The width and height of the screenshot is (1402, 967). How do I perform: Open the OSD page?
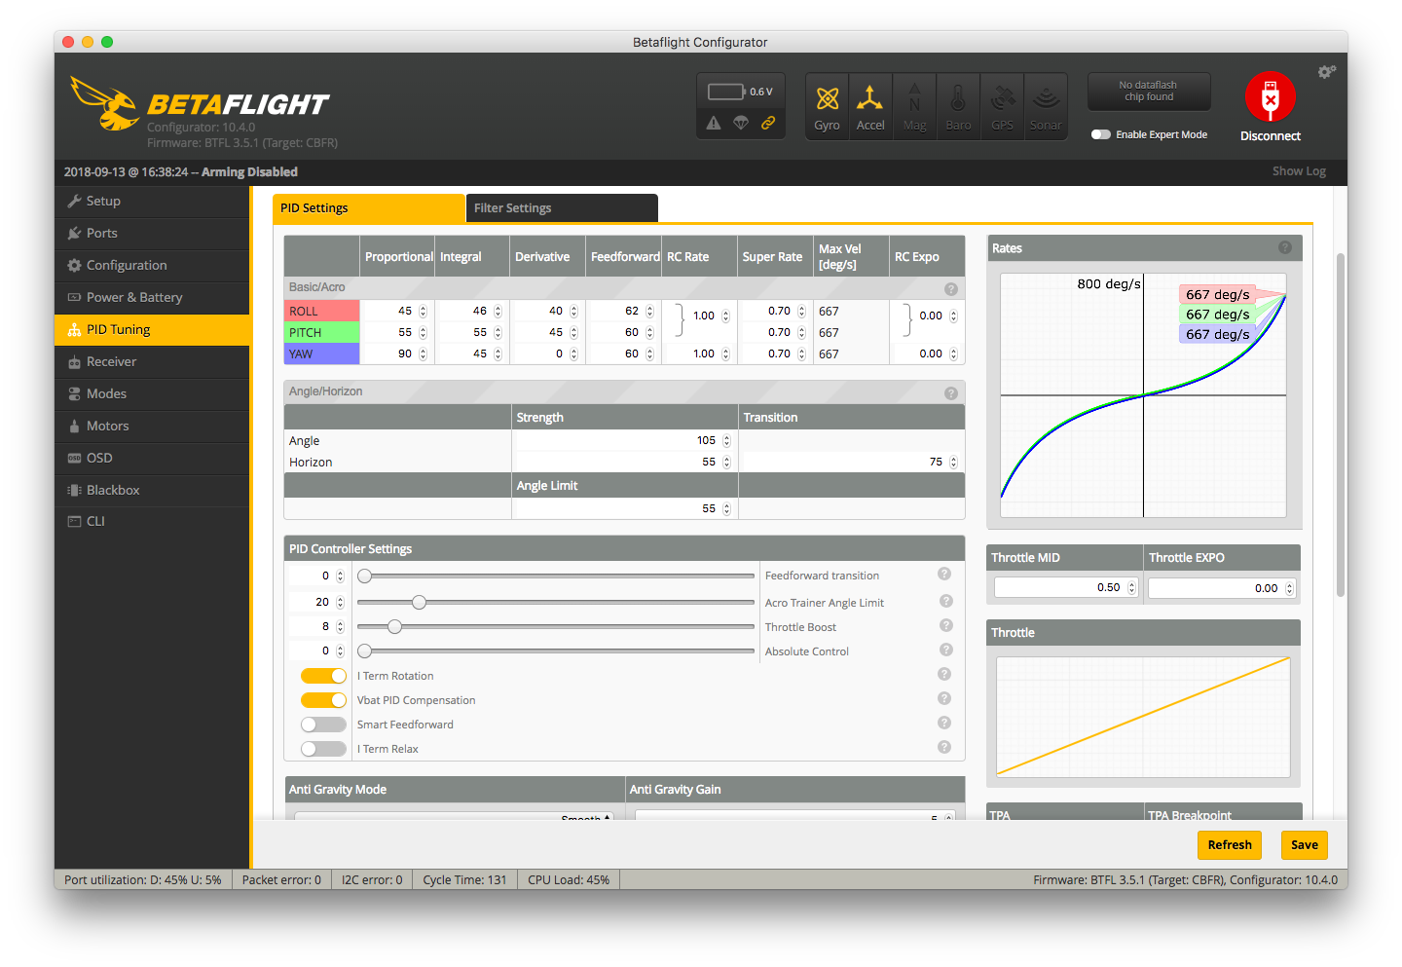(x=152, y=459)
